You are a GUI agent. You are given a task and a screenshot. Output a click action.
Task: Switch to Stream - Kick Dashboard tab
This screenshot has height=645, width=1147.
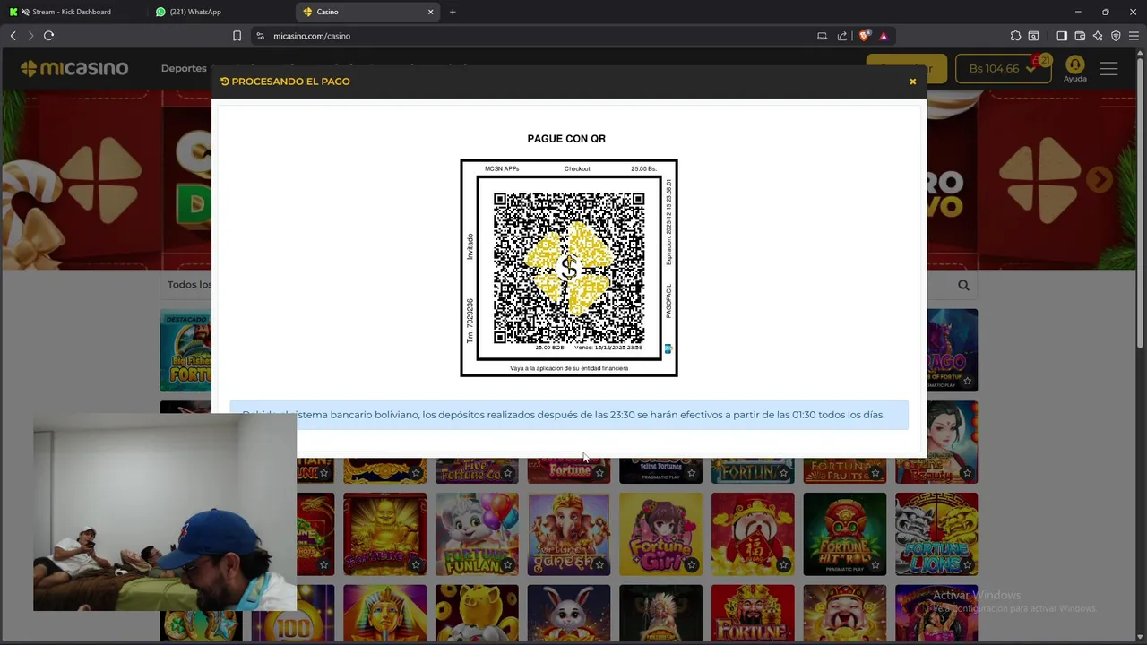point(72,12)
